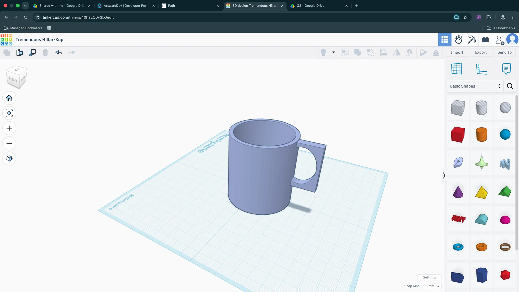Click the Import button

pyautogui.click(x=457, y=52)
